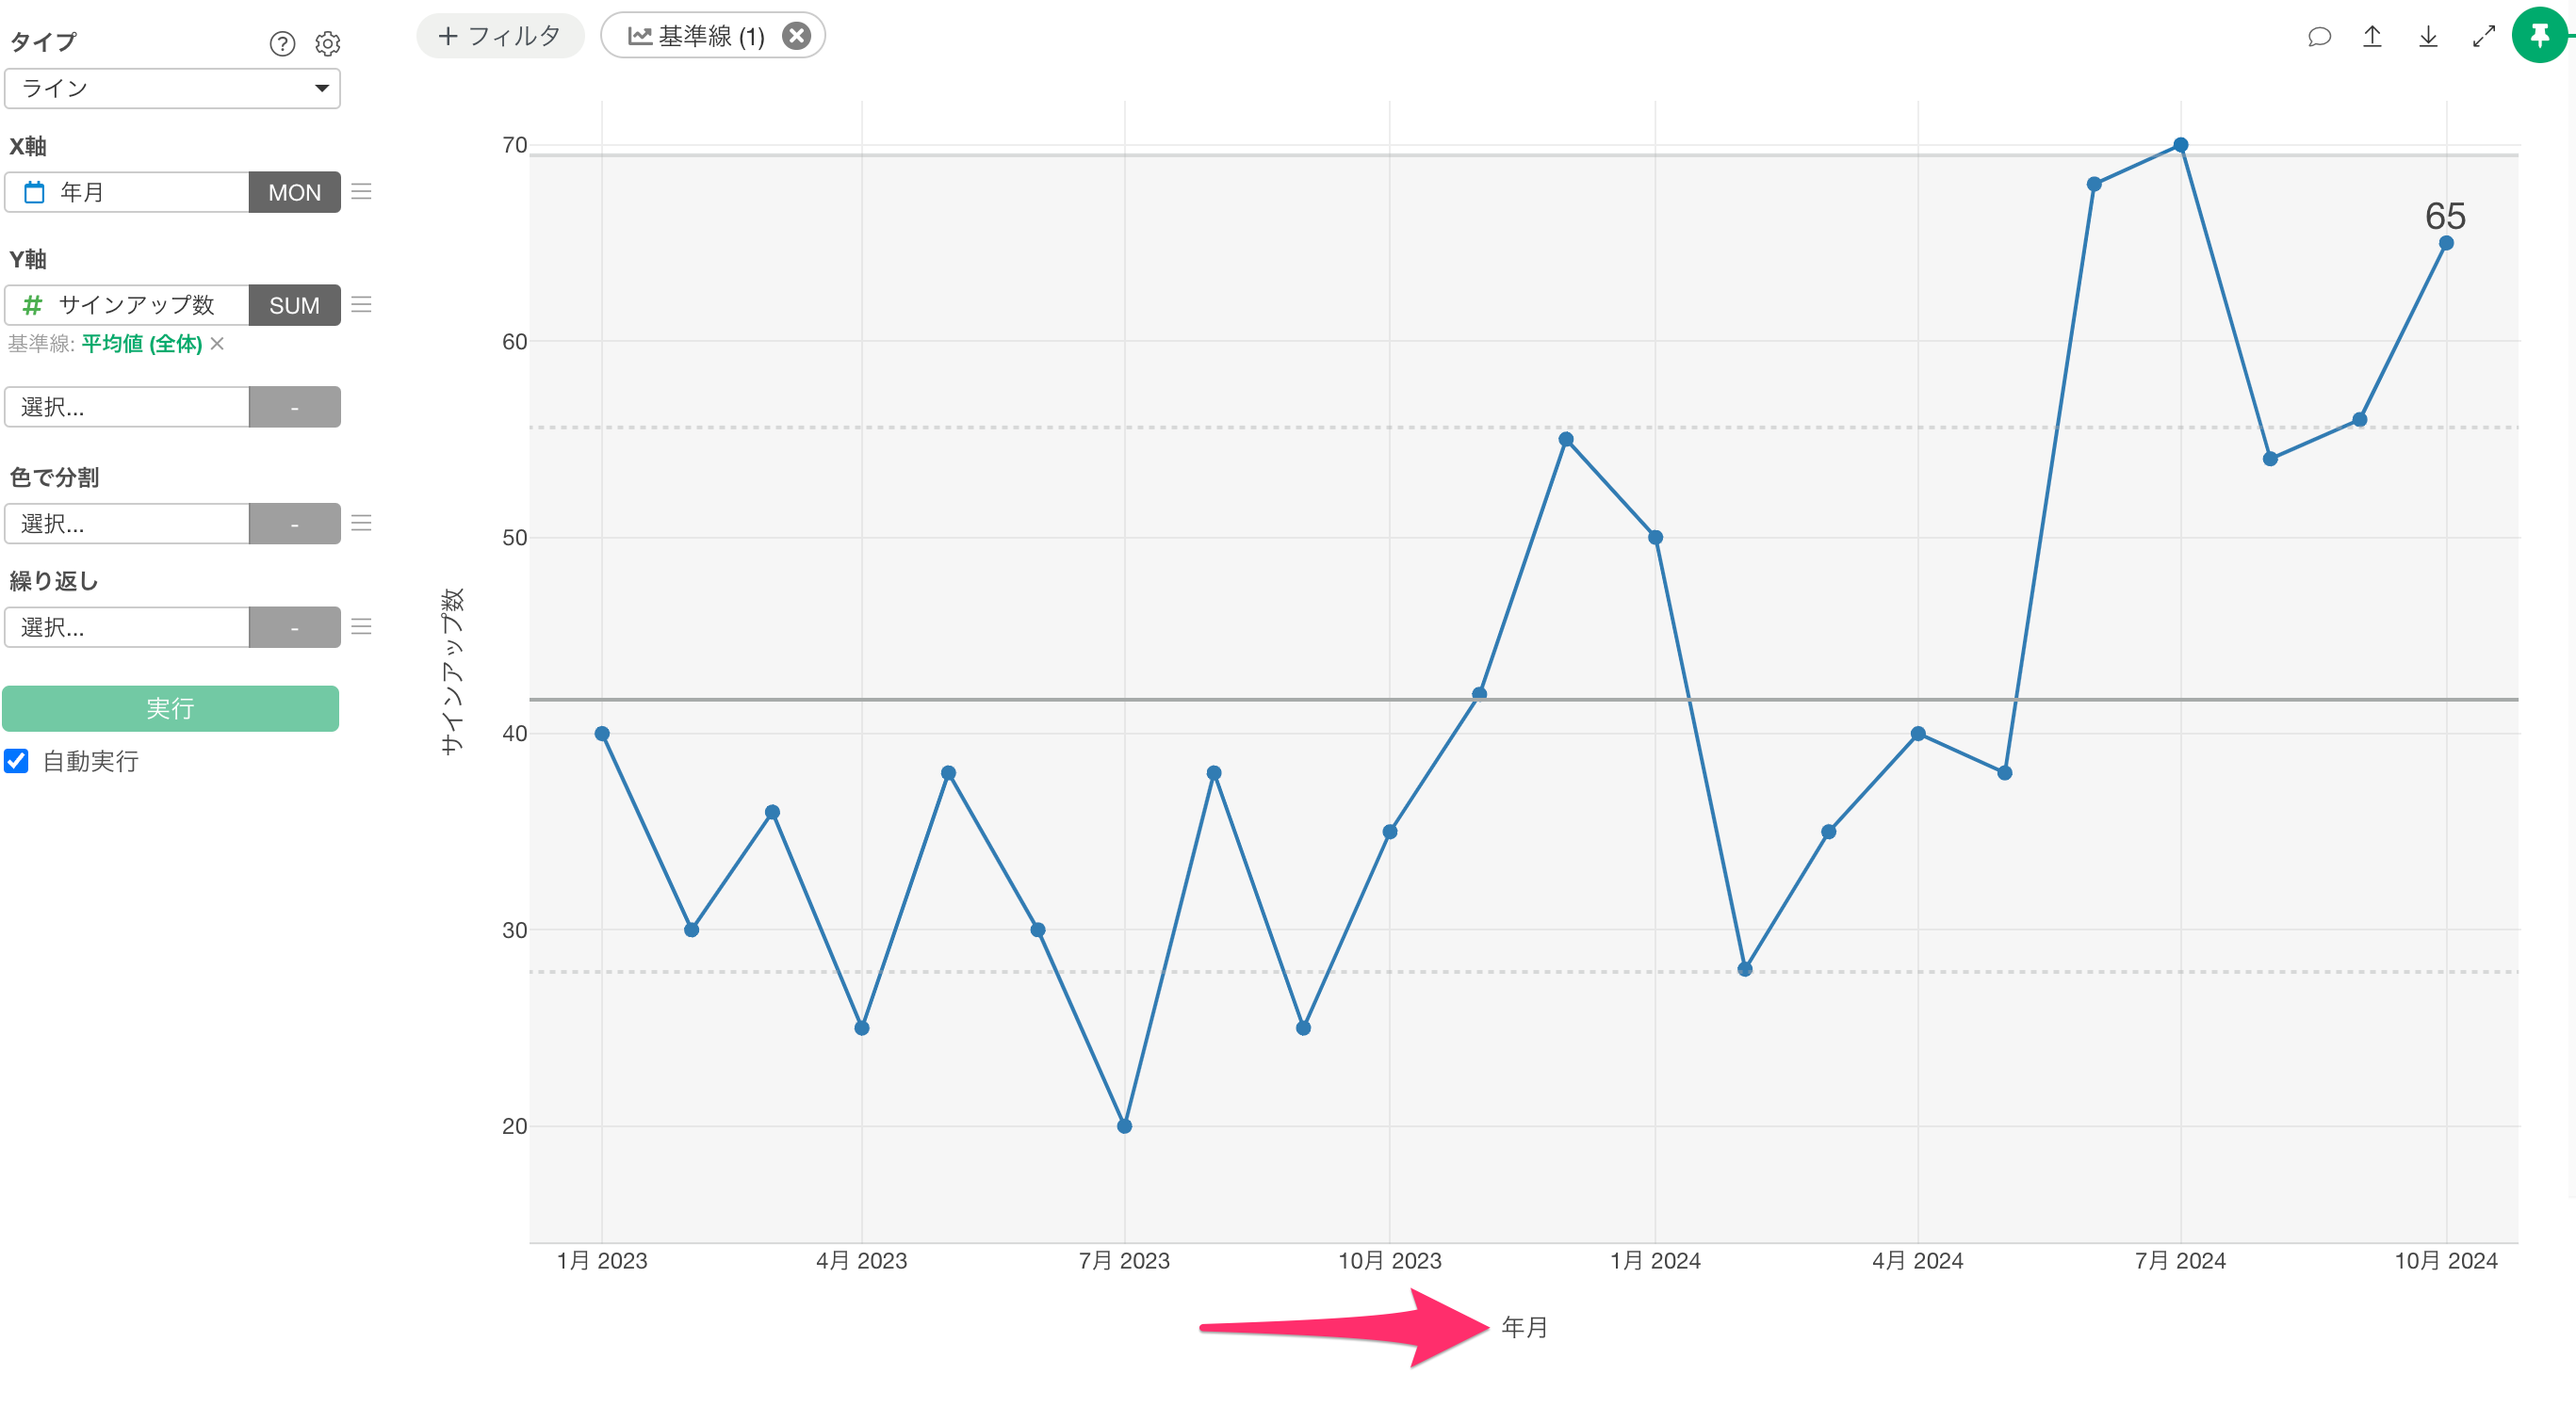Image resolution: width=2576 pixels, height=1407 pixels.
Task: Open X軸 年月 hamburger menu icon
Action: pos(361,192)
